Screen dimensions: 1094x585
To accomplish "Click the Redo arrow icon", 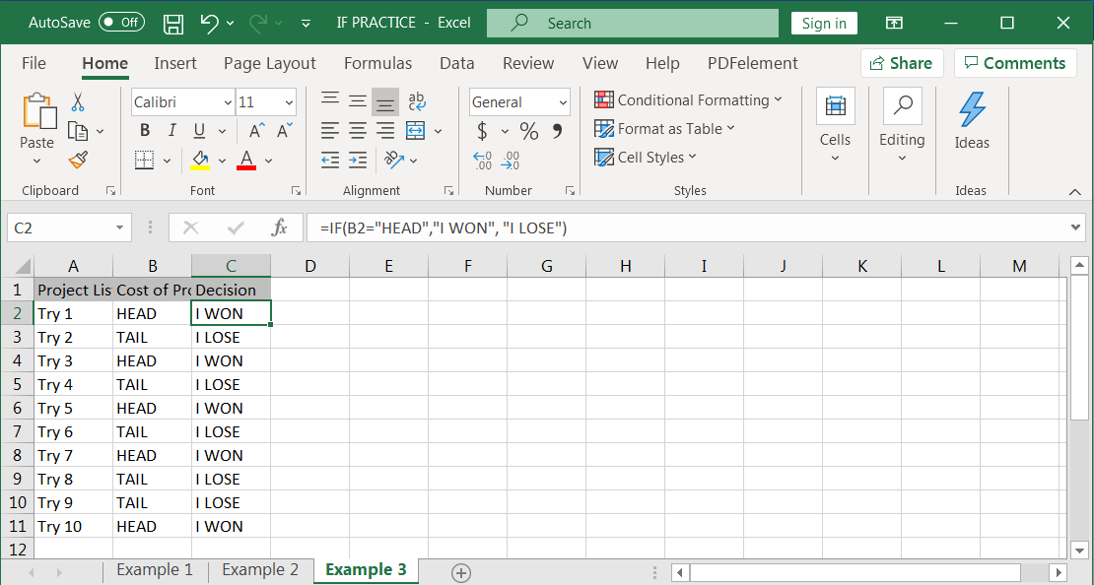I will coord(258,23).
